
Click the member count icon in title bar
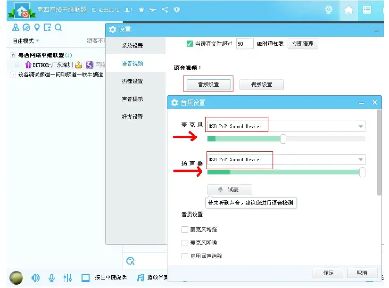[129, 10]
